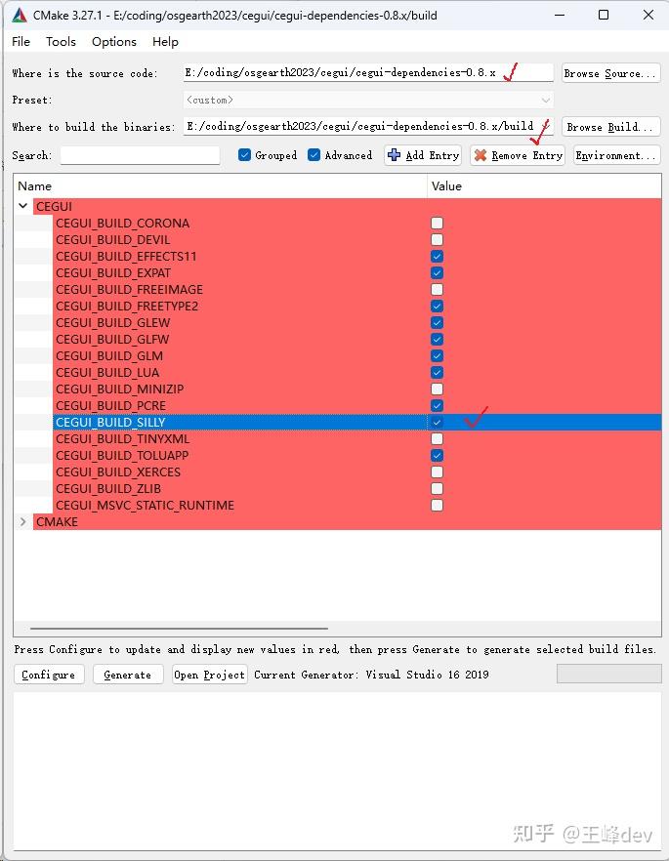Enable CEGUI_BUILD_CORONA checkbox
This screenshot has height=861, width=669.
pyautogui.click(x=437, y=223)
